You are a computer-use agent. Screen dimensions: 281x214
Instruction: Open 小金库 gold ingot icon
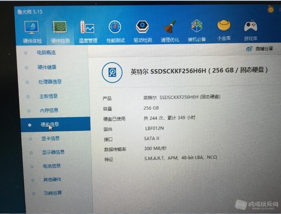coord(224,25)
